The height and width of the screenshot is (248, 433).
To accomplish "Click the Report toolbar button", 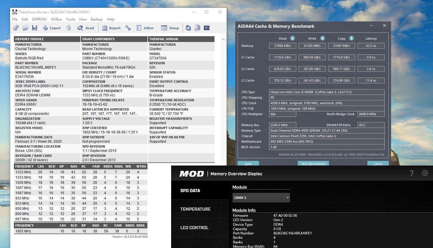I will [x=111, y=28].
